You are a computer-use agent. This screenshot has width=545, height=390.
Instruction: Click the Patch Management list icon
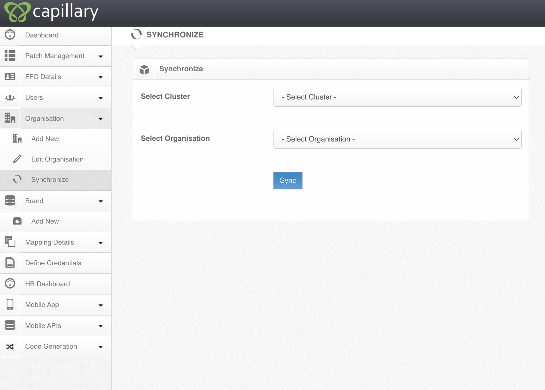click(10, 55)
